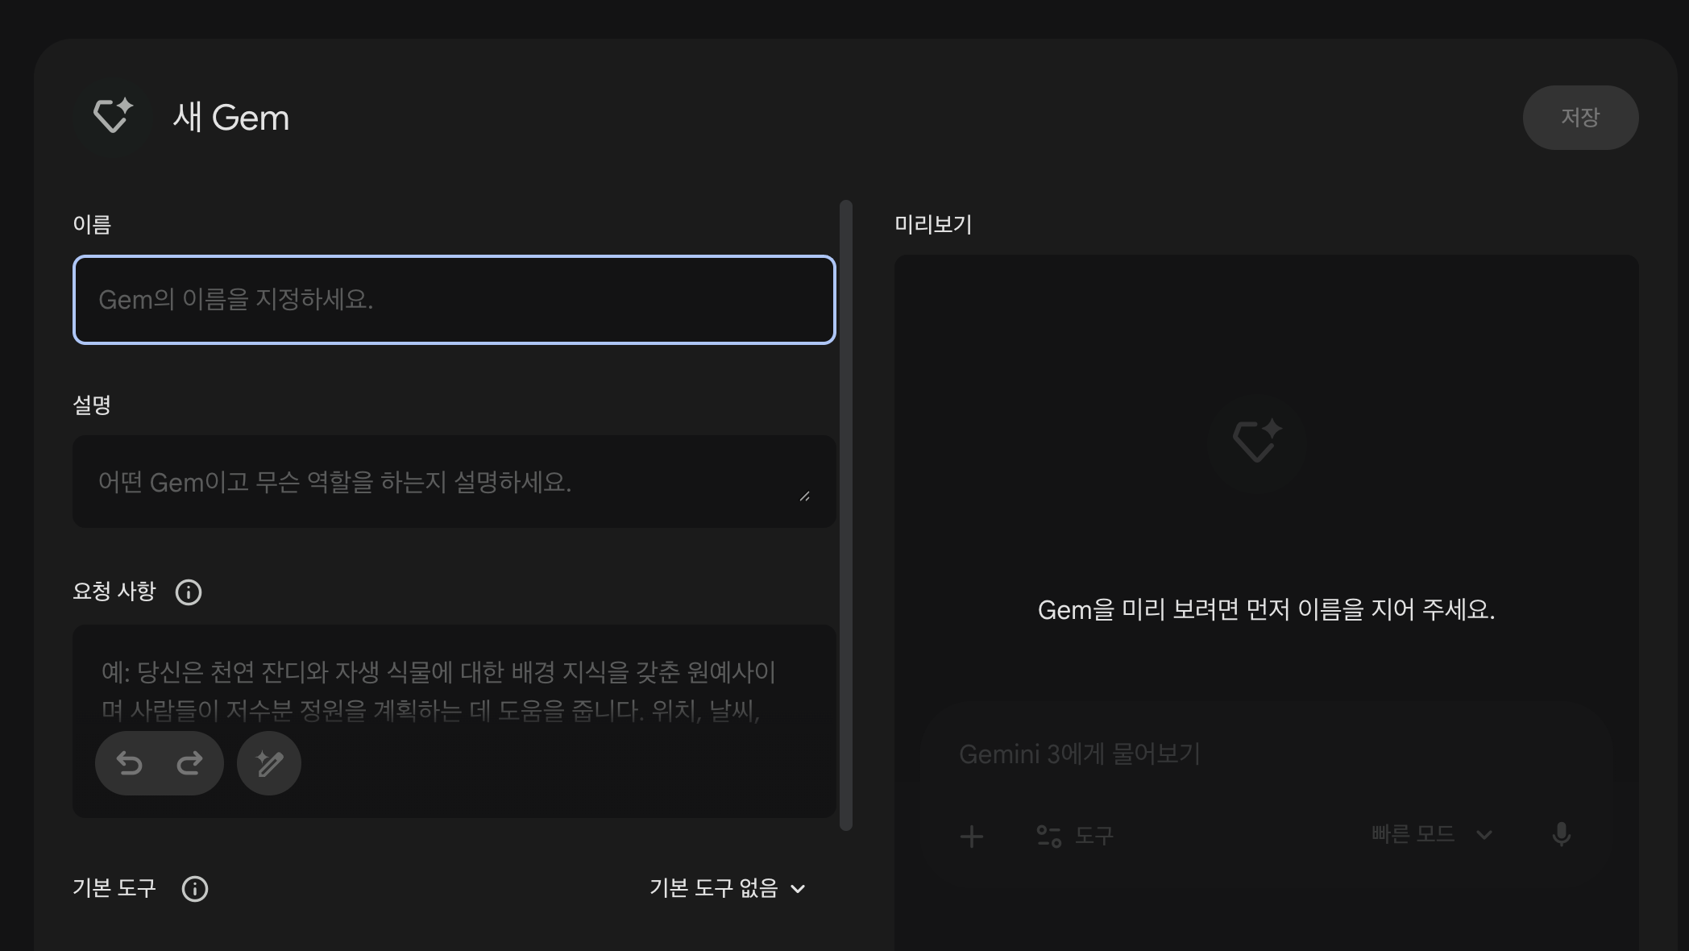This screenshot has height=951, width=1689.
Task: Click the microphone icon in the preview
Action: coord(1561,834)
